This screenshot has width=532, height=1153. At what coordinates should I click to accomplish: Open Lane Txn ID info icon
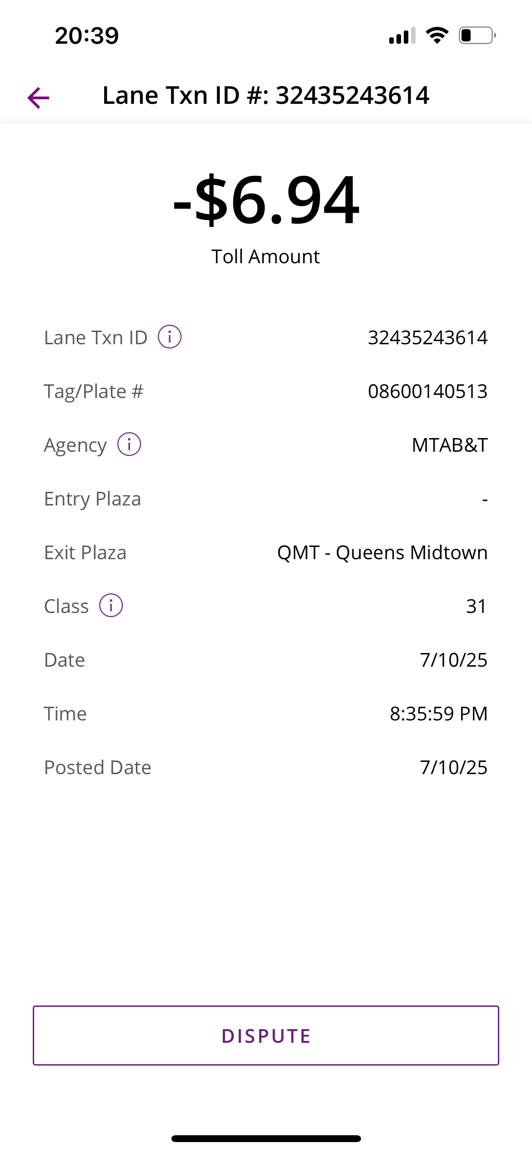tap(170, 337)
